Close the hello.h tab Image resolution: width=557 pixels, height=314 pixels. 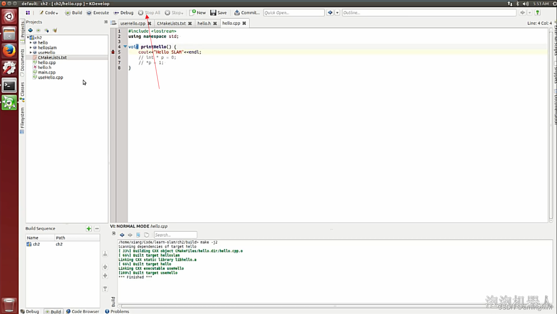pos(215,23)
